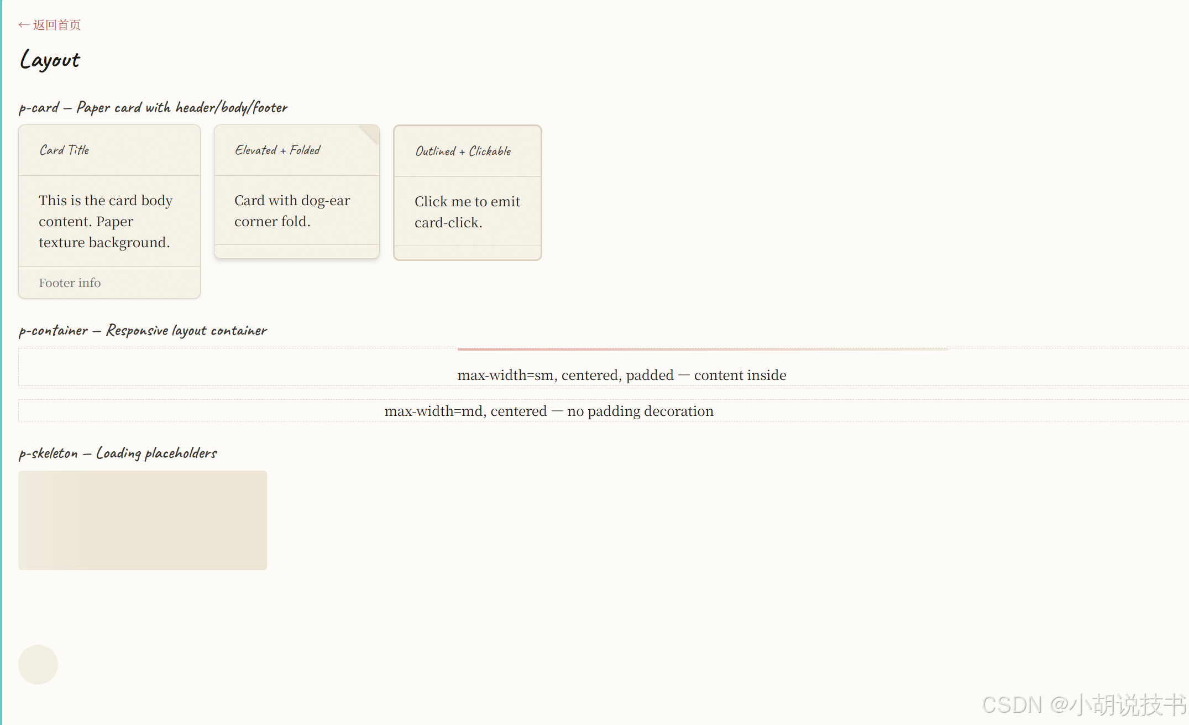
Task: Click the Footer info text
Action: pos(70,283)
